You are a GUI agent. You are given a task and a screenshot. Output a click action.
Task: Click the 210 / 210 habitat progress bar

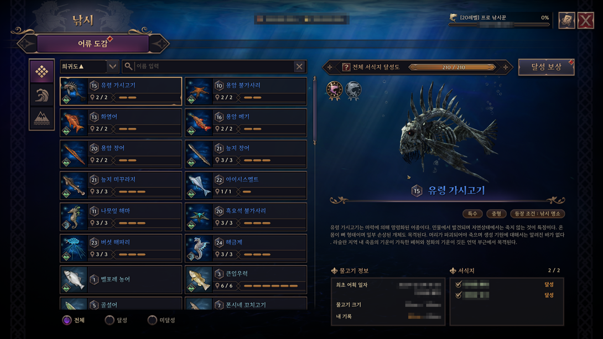(453, 67)
